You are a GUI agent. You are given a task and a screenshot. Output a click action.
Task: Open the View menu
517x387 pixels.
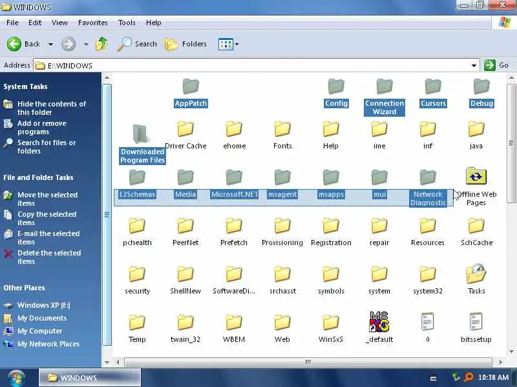tap(59, 23)
